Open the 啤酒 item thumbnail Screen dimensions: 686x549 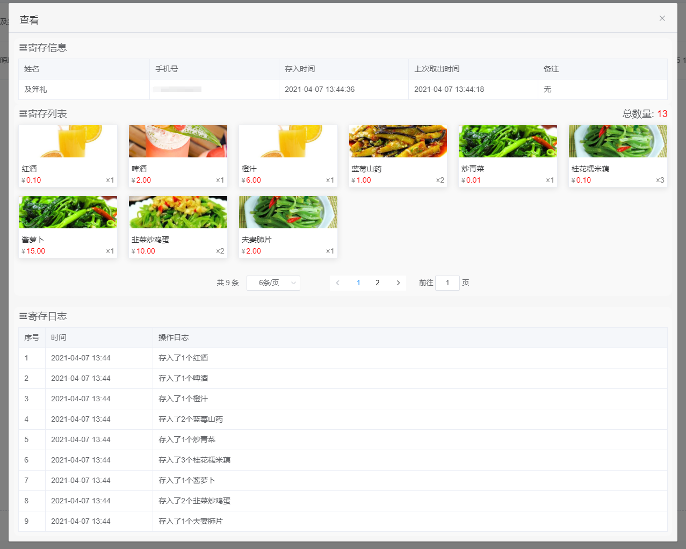(178, 142)
